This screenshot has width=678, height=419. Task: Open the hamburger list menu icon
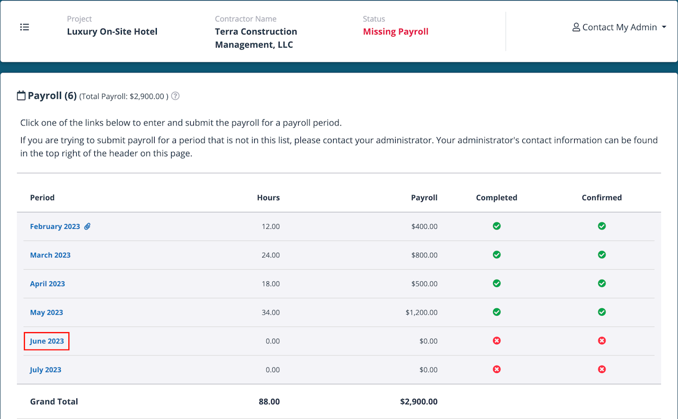pyautogui.click(x=24, y=27)
